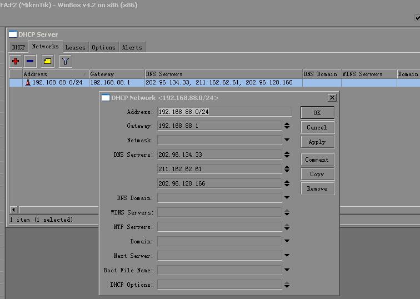The height and width of the screenshot is (299, 420).
Task: Open the funnel filter tool
Action: click(66, 61)
